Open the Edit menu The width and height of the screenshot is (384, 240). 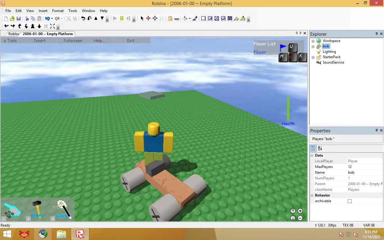coord(19,11)
